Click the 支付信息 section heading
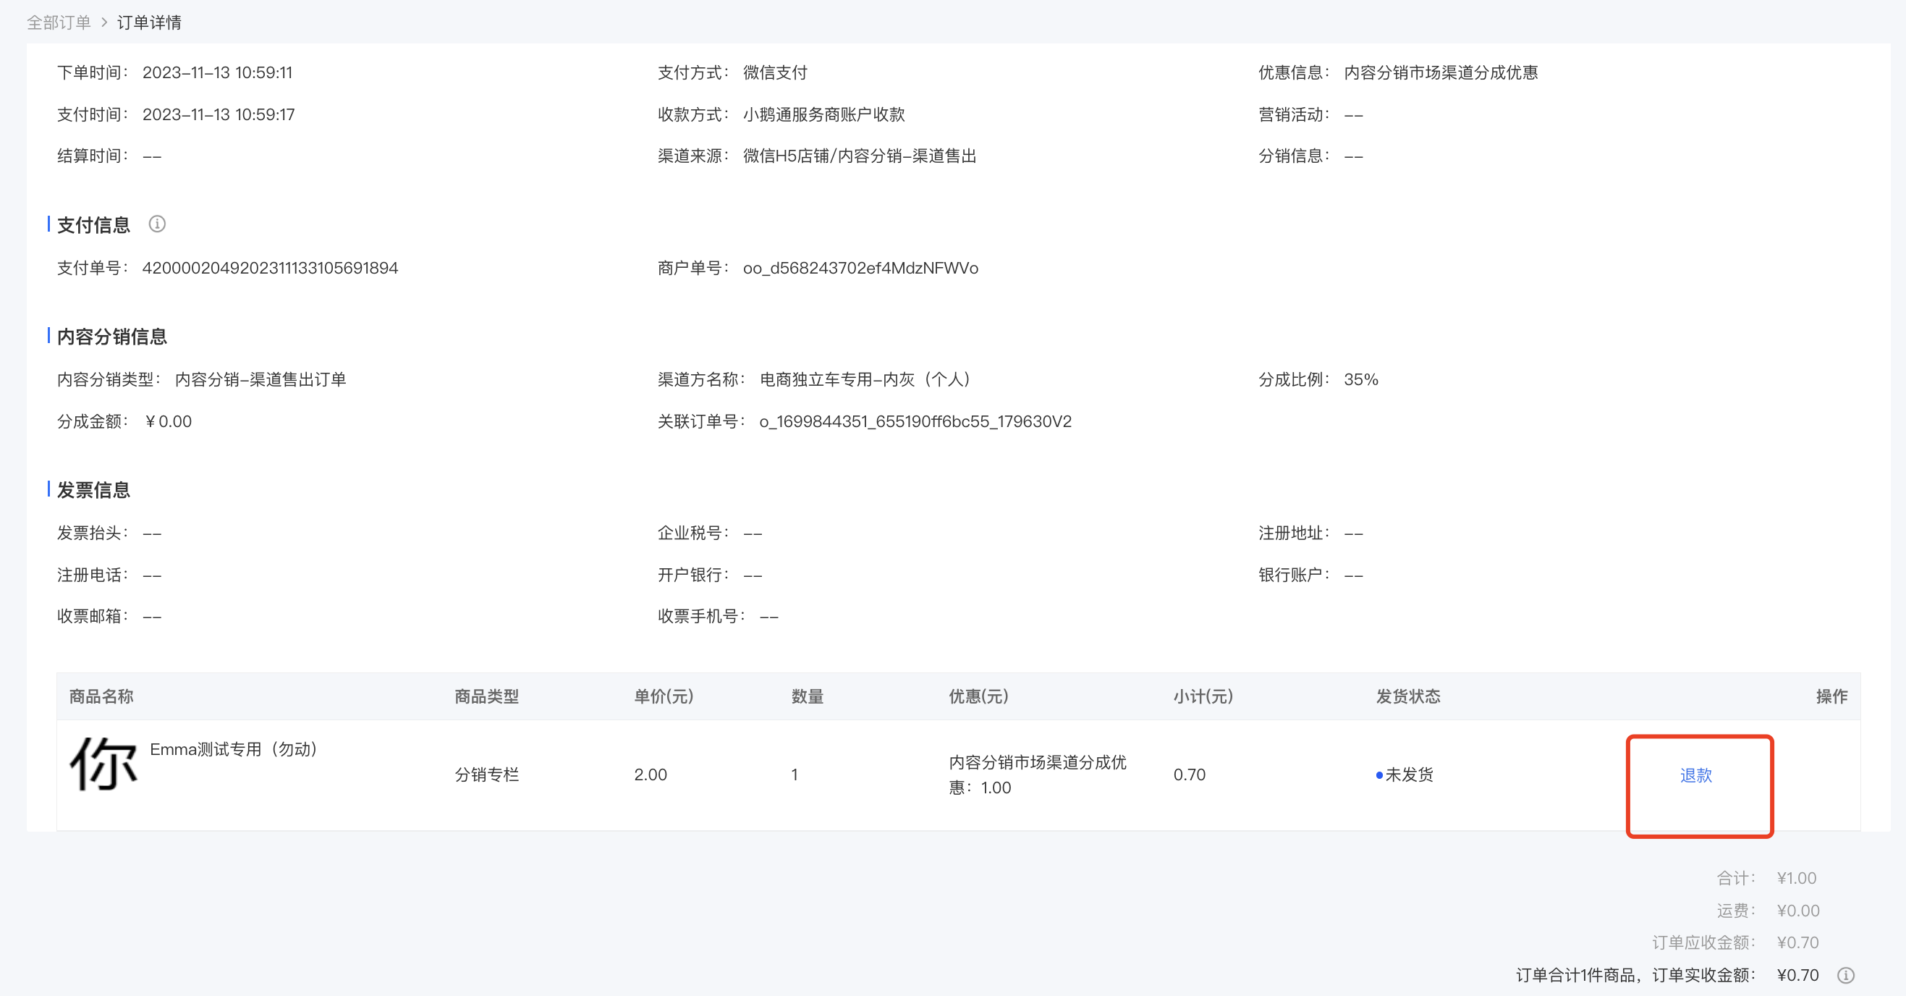Screen dimensions: 1906x996 pos(93,224)
